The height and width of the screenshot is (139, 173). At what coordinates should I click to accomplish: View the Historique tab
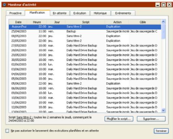[100, 13]
